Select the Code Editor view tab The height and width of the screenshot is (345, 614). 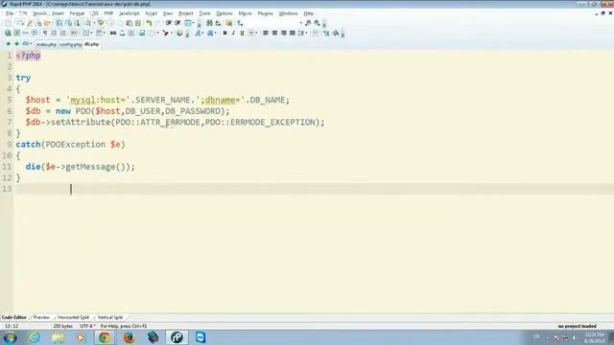click(14, 317)
